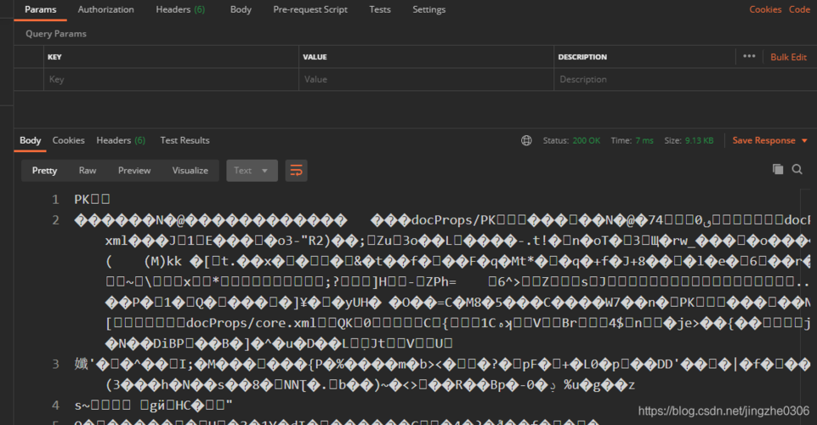Open the Settings tab
817x425 pixels.
coord(428,9)
